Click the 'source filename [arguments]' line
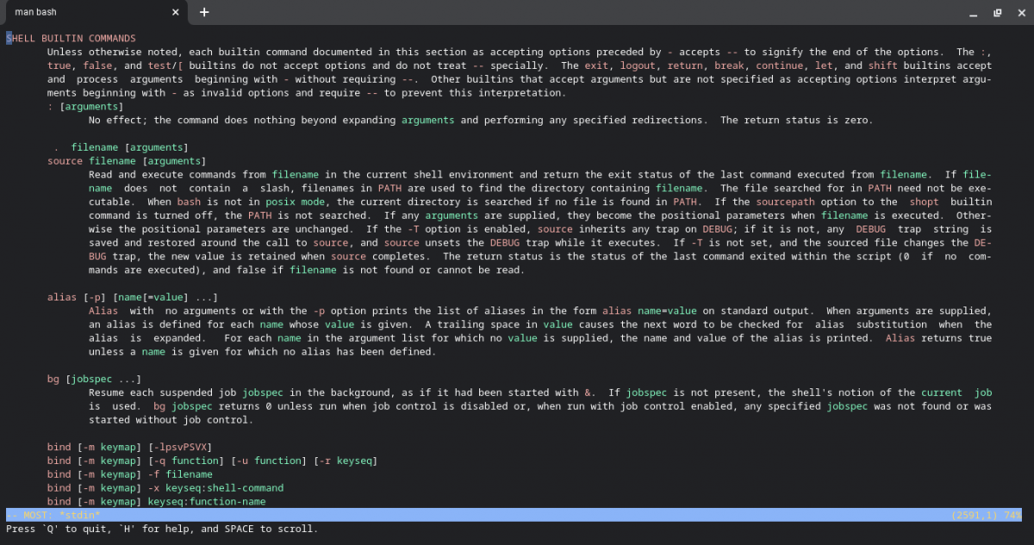Image resolution: width=1034 pixels, height=545 pixels. (x=127, y=161)
